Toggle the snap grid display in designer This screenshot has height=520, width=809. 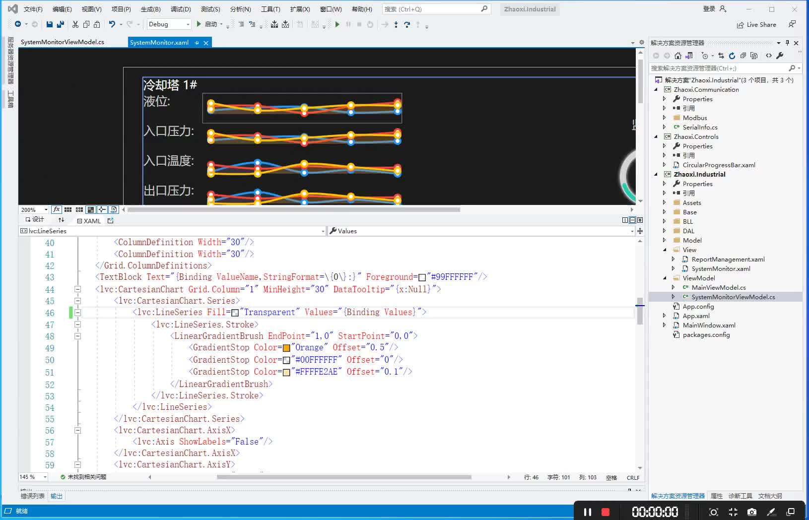pos(68,209)
